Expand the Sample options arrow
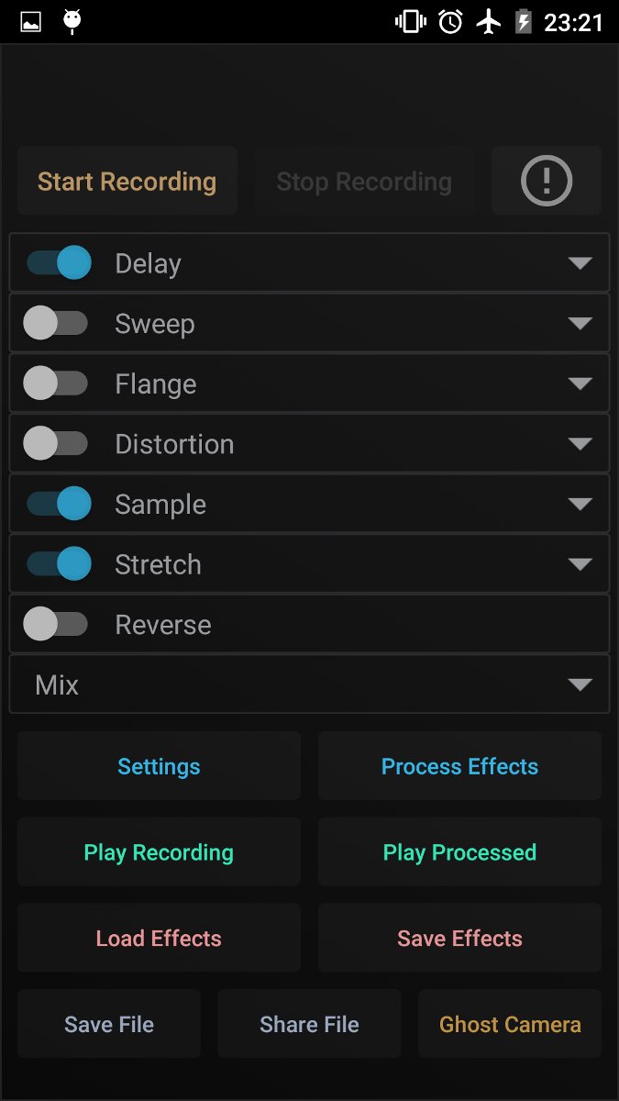619x1101 pixels. point(580,505)
